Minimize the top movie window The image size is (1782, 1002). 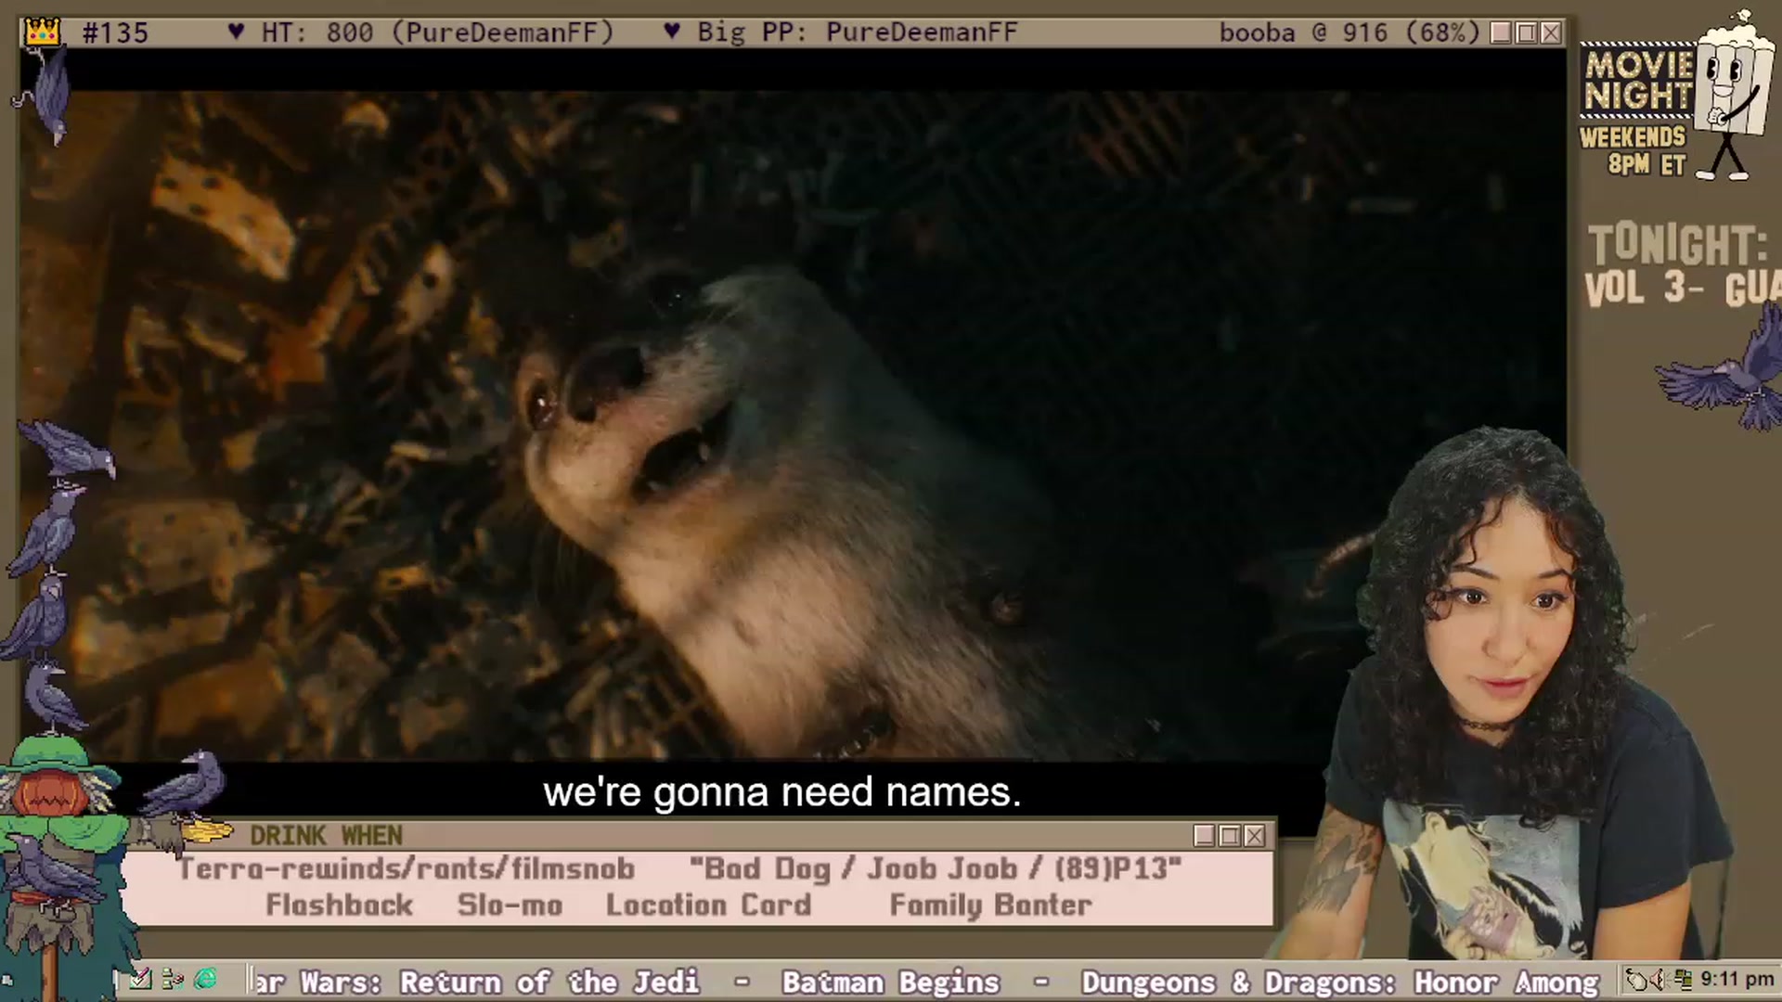1501,33
